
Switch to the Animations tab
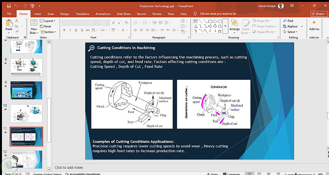pyautogui.click(x=103, y=14)
